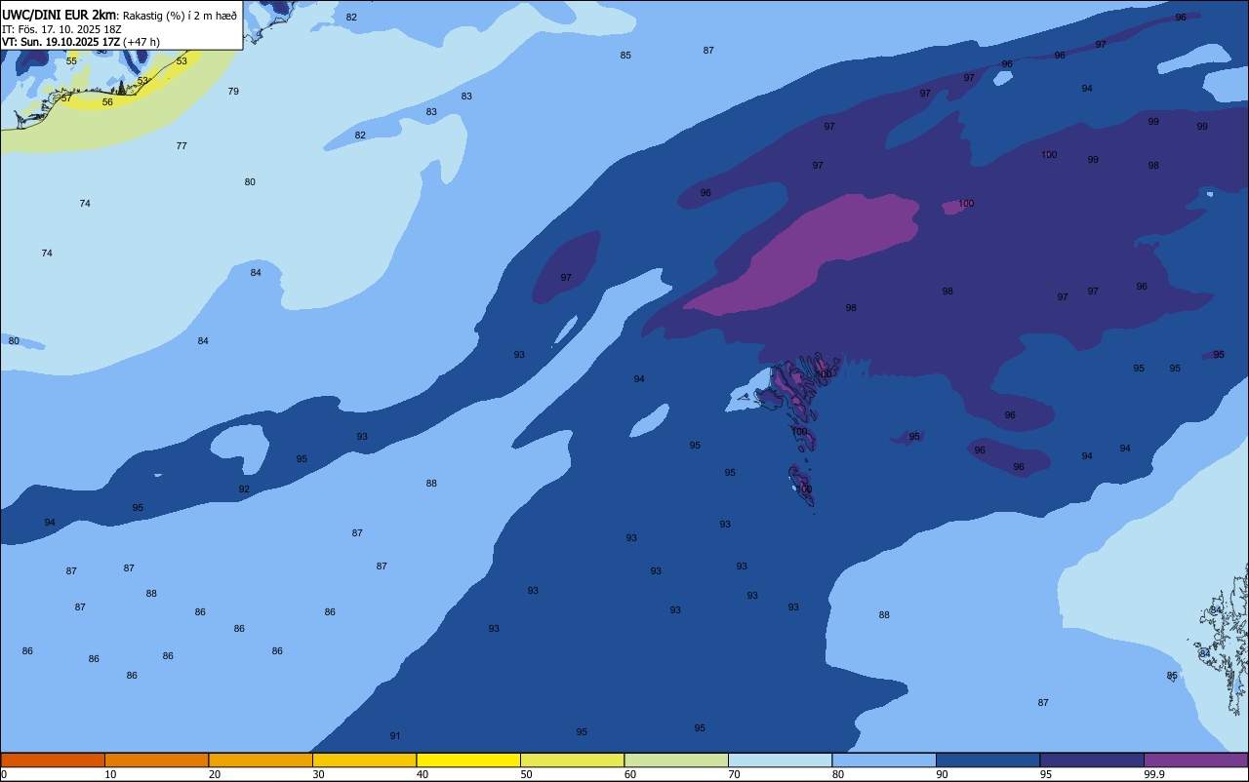Click the '79' humidity value on map

pos(233,92)
